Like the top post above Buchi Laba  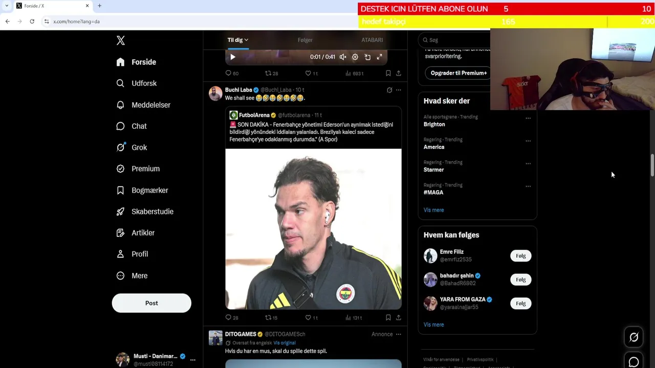coord(311,73)
